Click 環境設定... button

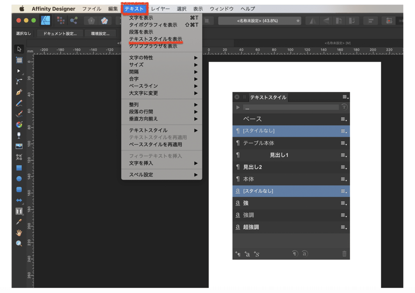pyautogui.click(x=100, y=34)
